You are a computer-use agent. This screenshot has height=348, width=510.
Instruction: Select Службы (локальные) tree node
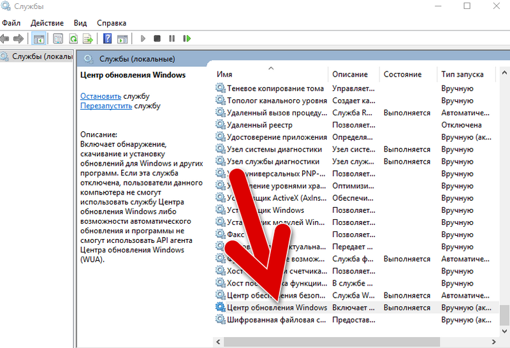[x=36, y=57]
